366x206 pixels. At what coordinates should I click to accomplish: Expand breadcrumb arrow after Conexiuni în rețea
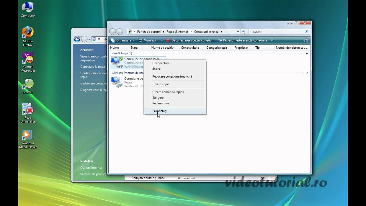(221, 32)
